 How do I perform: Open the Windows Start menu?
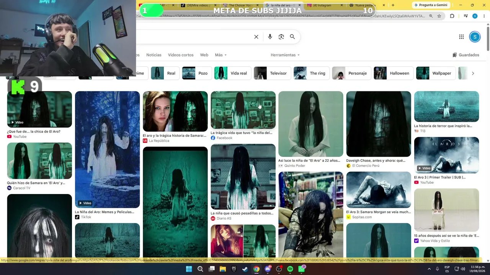pyautogui.click(x=189, y=269)
